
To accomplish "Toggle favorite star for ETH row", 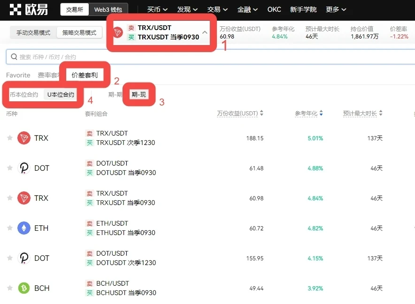I will (x=9, y=228).
